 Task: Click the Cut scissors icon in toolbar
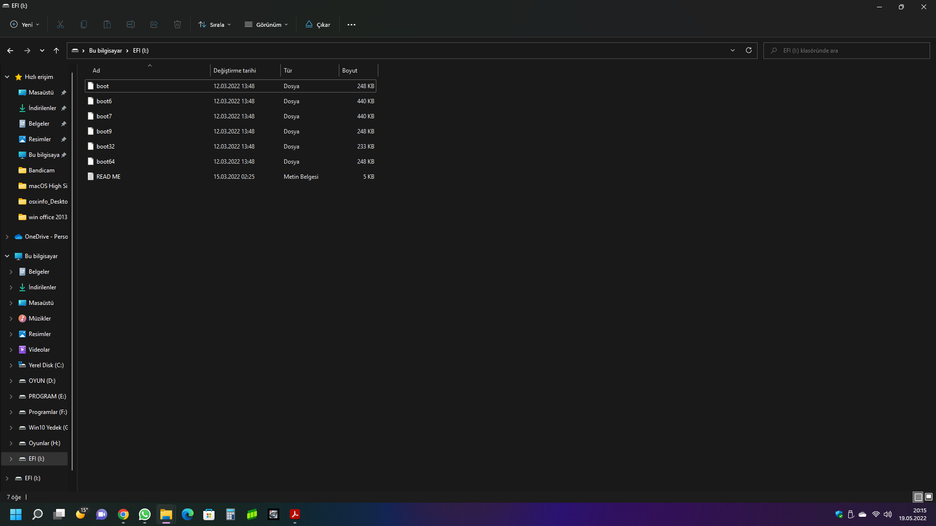coord(60,24)
